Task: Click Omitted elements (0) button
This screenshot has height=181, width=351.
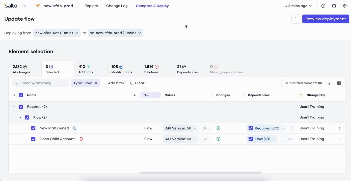Action: [304, 83]
